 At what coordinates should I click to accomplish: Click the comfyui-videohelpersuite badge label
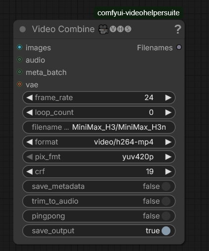138,13
